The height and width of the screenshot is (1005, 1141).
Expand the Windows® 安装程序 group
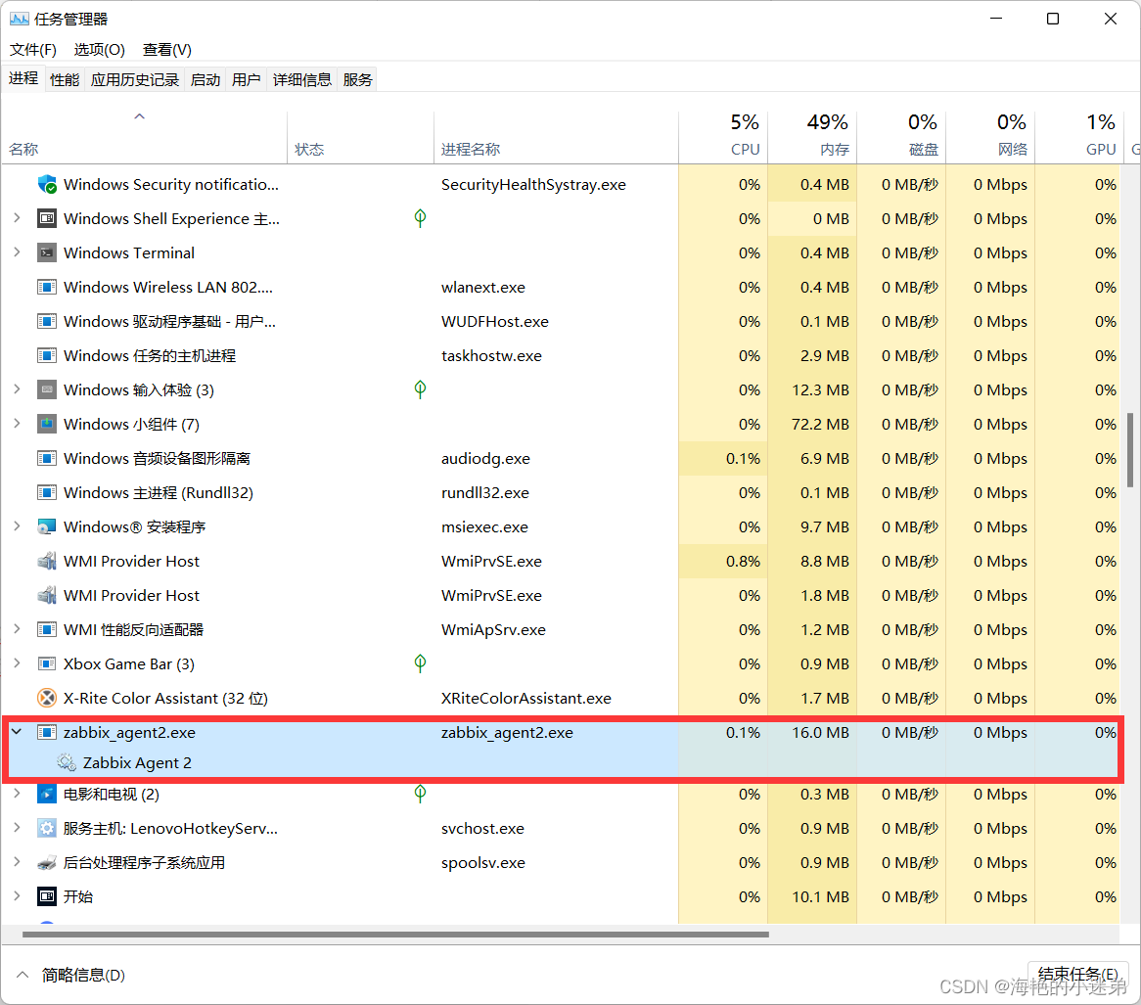coord(17,525)
